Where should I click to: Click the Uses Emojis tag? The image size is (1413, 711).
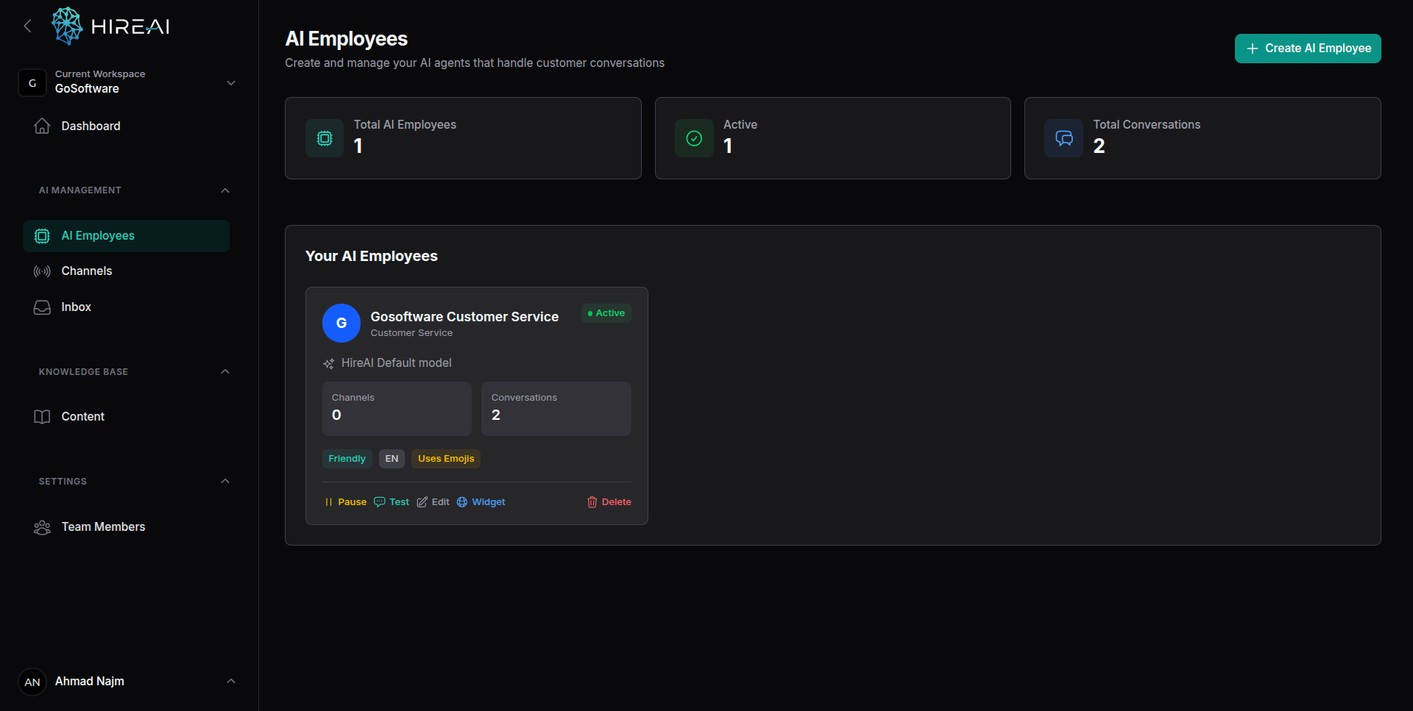[x=445, y=458]
